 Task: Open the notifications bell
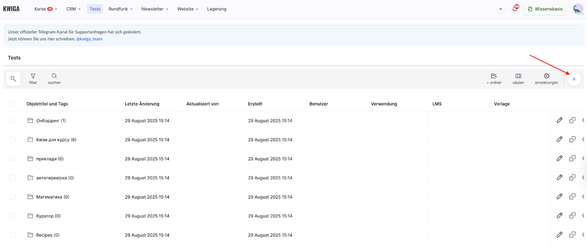[515, 9]
